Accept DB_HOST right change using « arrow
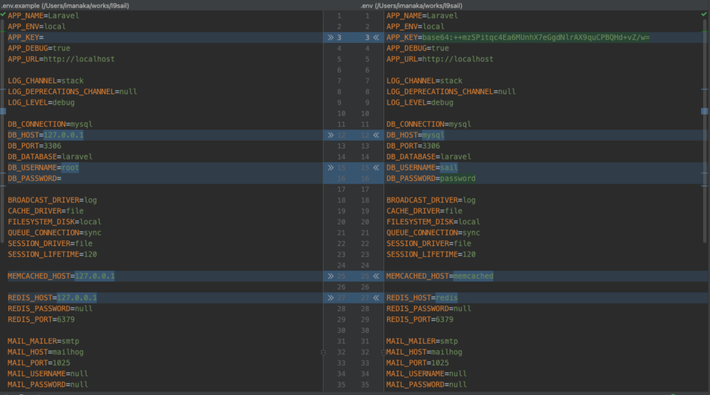710x395 pixels. click(x=376, y=135)
